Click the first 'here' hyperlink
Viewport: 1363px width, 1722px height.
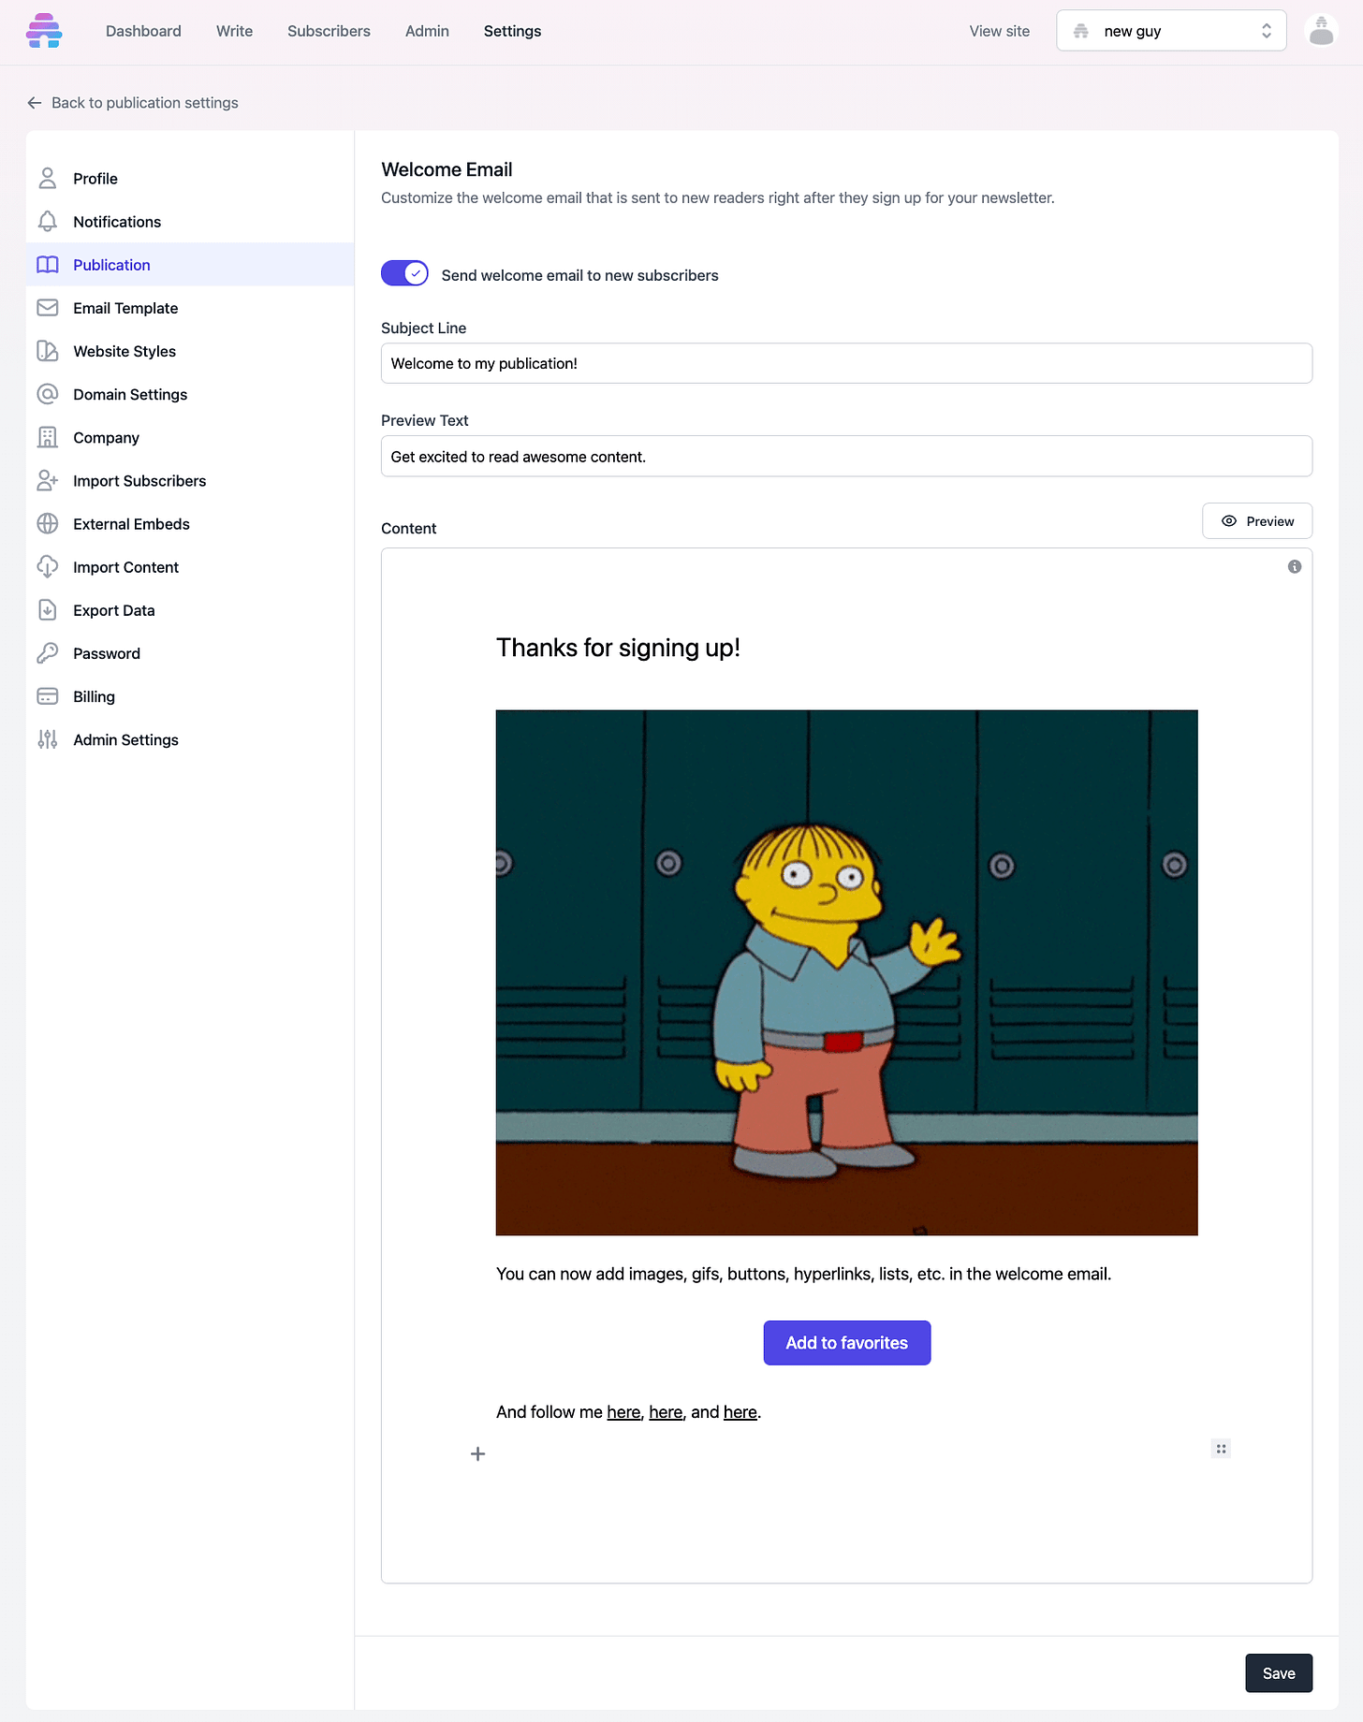(623, 1412)
